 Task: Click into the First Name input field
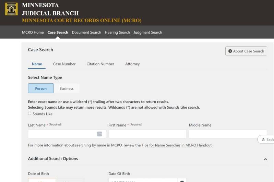click(147, 134)
